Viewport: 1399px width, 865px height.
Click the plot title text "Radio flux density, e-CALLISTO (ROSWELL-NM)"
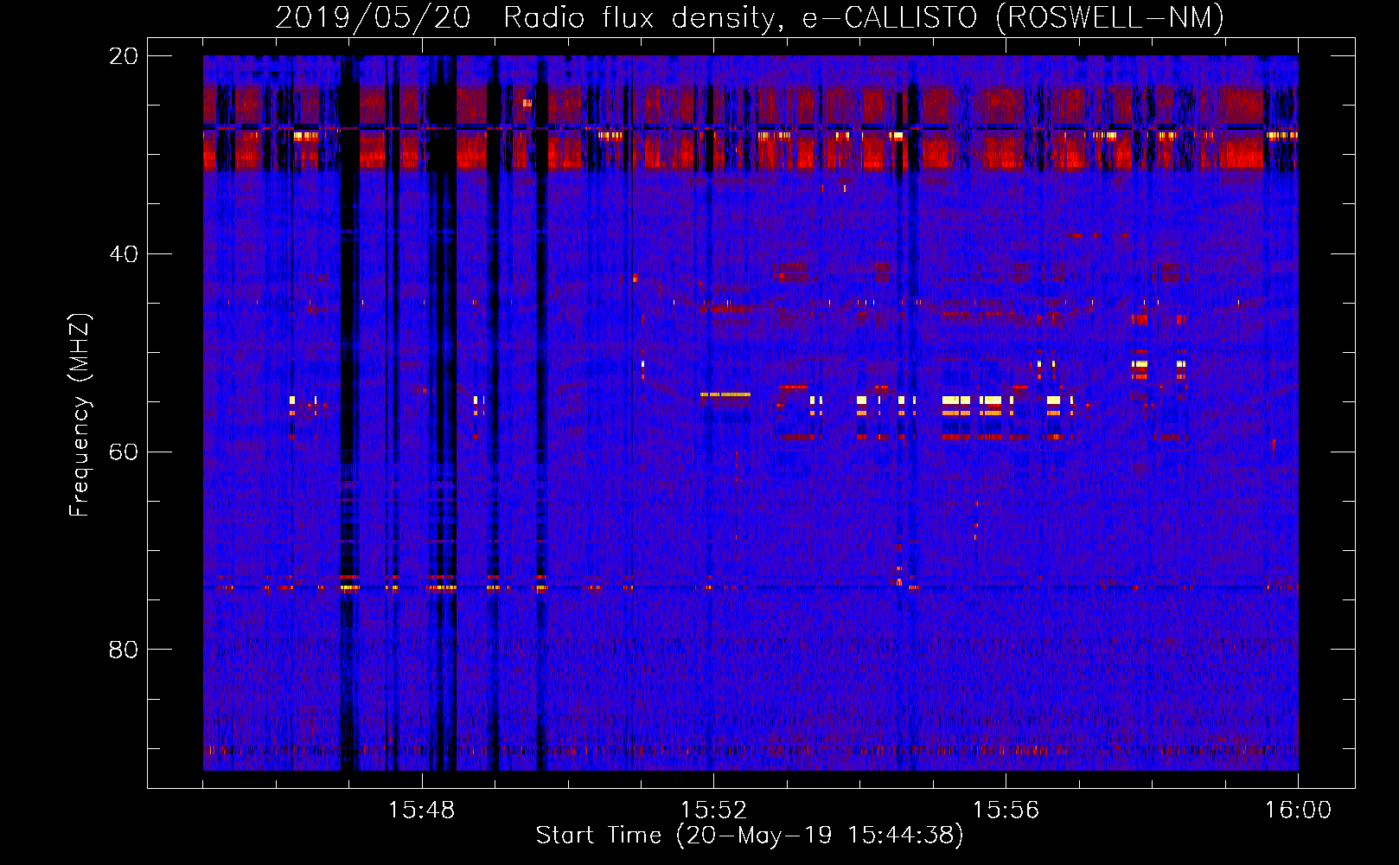(x=864, y=17)
